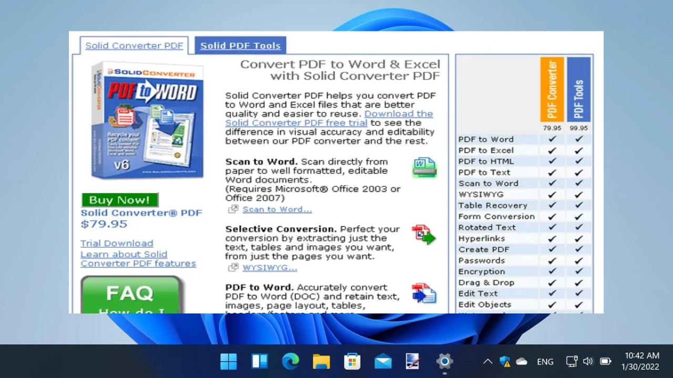Click the popup icon beside WYSIWYG link
The width and height of the screenshot is (673, 378).
tap(233, 267)
